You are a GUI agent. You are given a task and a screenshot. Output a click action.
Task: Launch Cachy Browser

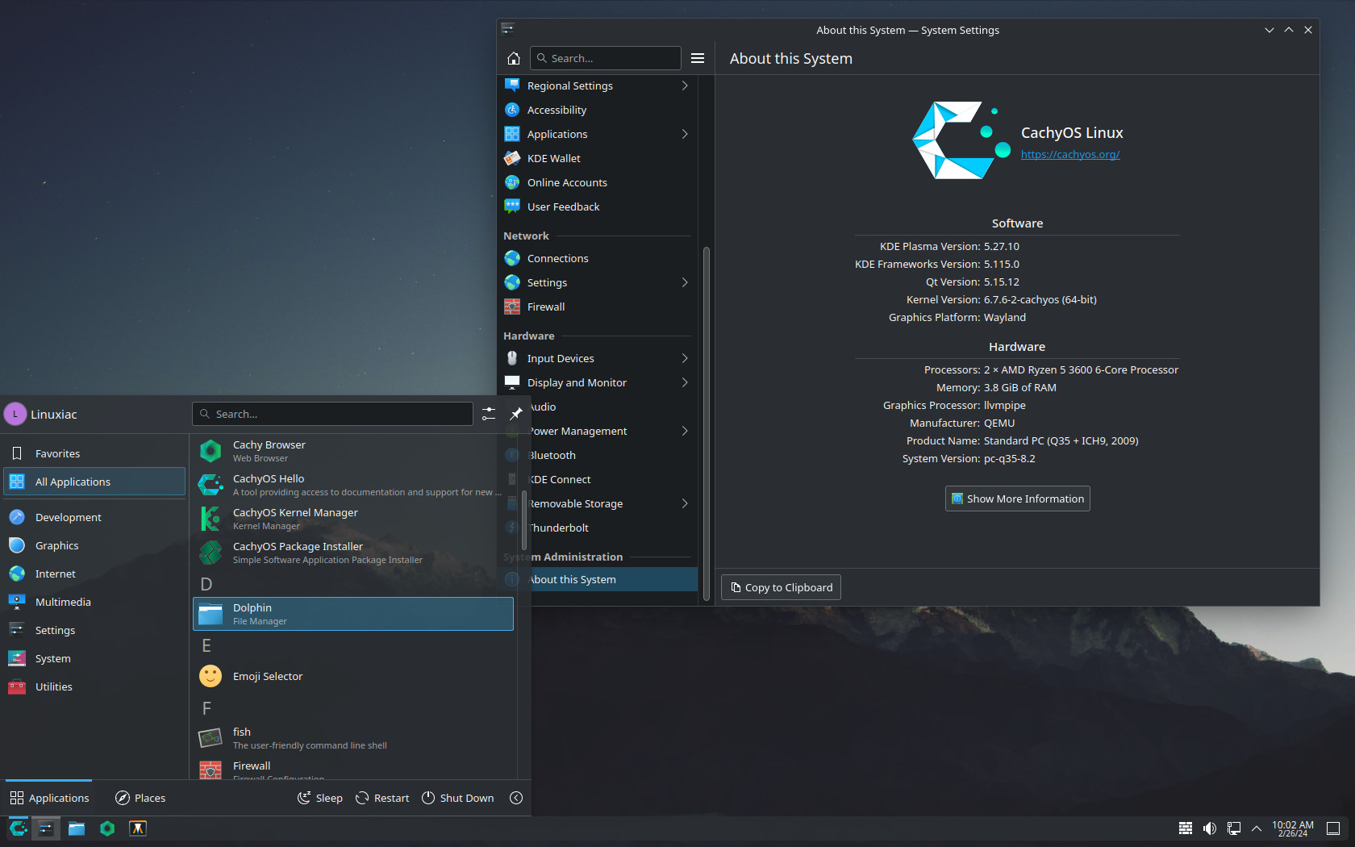point(353,451)
